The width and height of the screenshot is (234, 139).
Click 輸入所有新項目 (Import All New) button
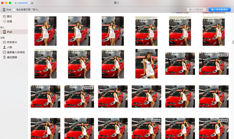click(220, 10)
